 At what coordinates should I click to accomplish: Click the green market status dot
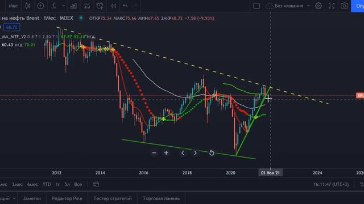81,18
